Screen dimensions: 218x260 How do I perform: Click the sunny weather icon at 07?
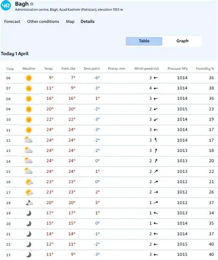pyautogui.click(x=29, y=88)
